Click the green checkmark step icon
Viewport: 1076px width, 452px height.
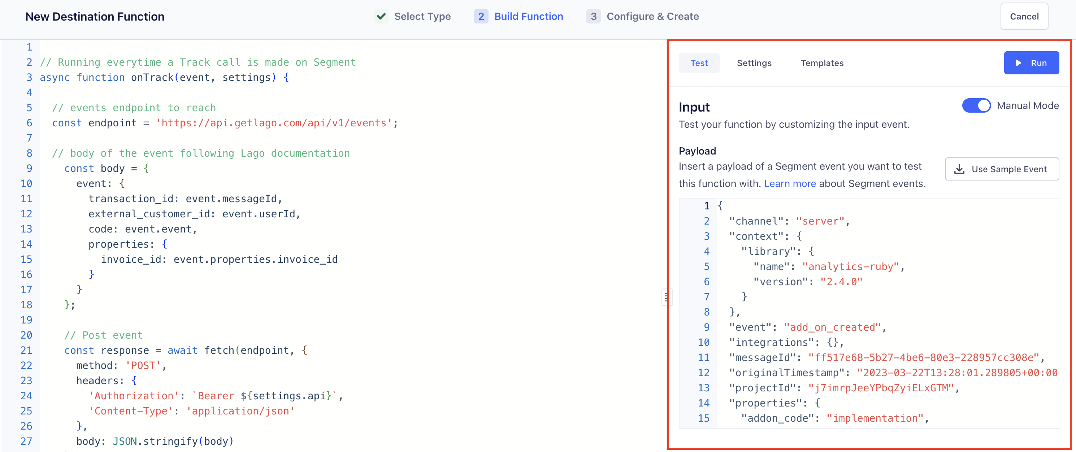(381, 16)
